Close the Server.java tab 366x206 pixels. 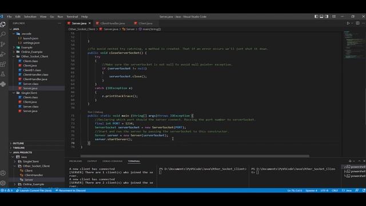click(x=90, y=23)
